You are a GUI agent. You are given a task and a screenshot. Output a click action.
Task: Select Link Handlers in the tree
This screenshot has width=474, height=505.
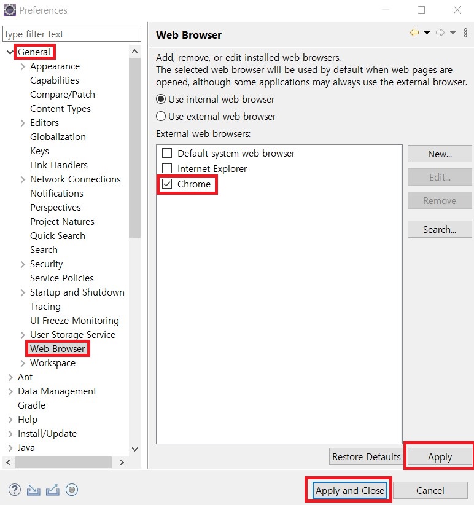(x=59, y=165)
